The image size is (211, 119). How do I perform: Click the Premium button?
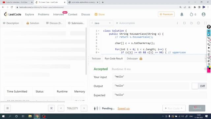[x=166, y=14]
